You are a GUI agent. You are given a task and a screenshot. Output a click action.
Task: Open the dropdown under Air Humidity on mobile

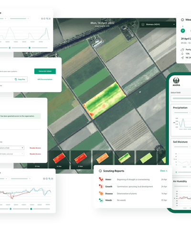click(x=182, y=186)
